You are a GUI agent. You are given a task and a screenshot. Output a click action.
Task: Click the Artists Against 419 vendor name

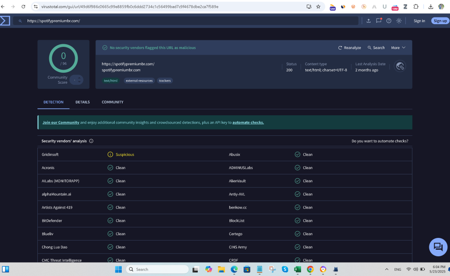[x=57, y=207]
